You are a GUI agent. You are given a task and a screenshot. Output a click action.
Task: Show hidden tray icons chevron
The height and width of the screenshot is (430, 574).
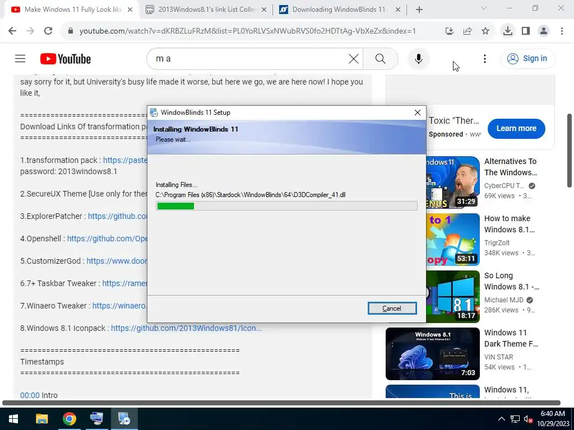coord(502,419)
